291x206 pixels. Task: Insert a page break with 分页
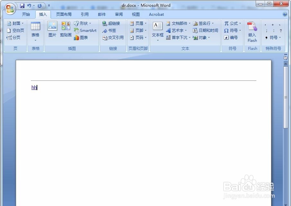(x=13, y=38)
